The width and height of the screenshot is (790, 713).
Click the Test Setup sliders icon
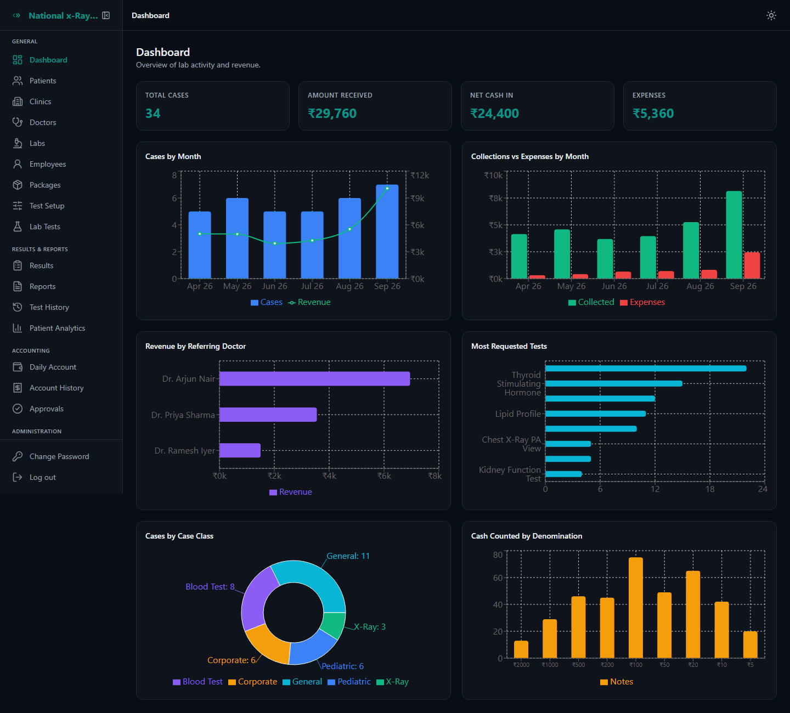(x=18, y=206)
